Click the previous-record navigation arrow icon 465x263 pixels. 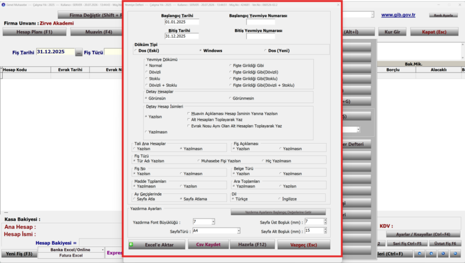coord(431,253)
